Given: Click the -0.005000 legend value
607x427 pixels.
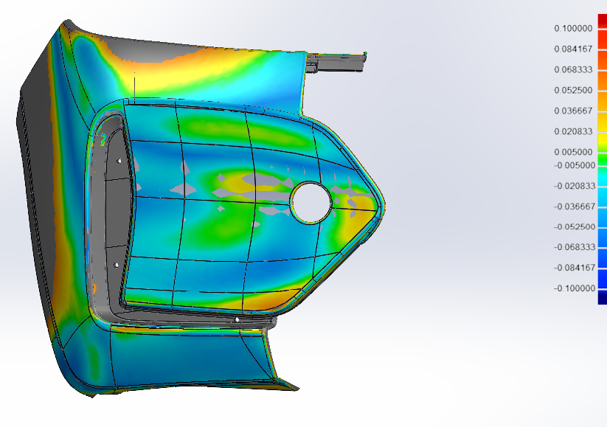Looking at the screenshot, I should coord(575,166).
